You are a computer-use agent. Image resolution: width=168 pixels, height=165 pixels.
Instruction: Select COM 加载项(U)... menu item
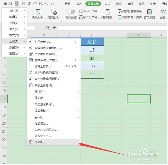54,130
